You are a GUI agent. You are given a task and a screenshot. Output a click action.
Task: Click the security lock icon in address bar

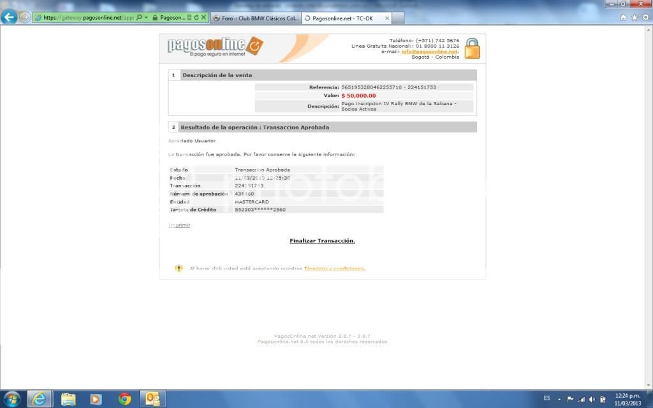tap(155, 17)
